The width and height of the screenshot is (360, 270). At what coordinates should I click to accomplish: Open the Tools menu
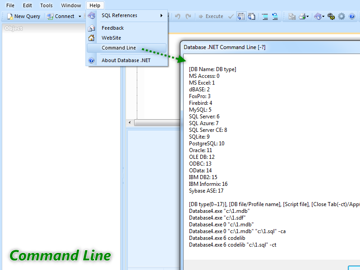(46, 5)
